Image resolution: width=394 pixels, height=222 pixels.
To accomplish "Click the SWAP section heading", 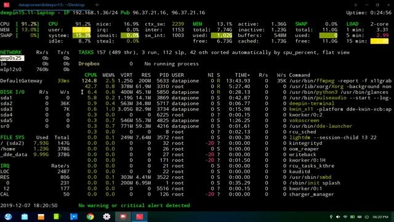I will click(301, 24).
